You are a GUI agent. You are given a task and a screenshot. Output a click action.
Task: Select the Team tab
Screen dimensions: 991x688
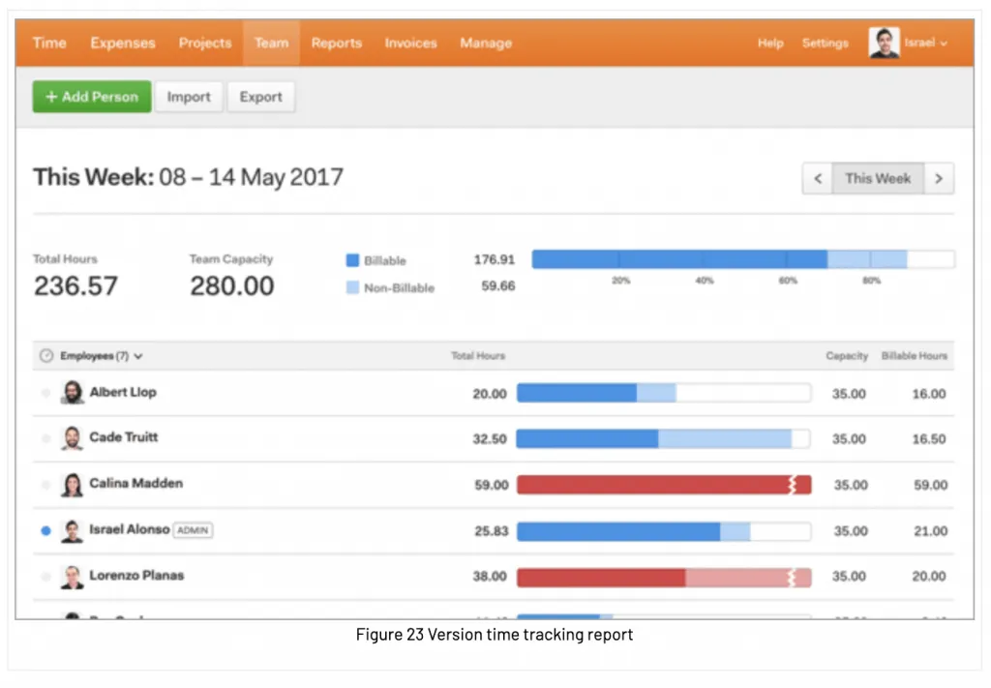tap(271, 43)
